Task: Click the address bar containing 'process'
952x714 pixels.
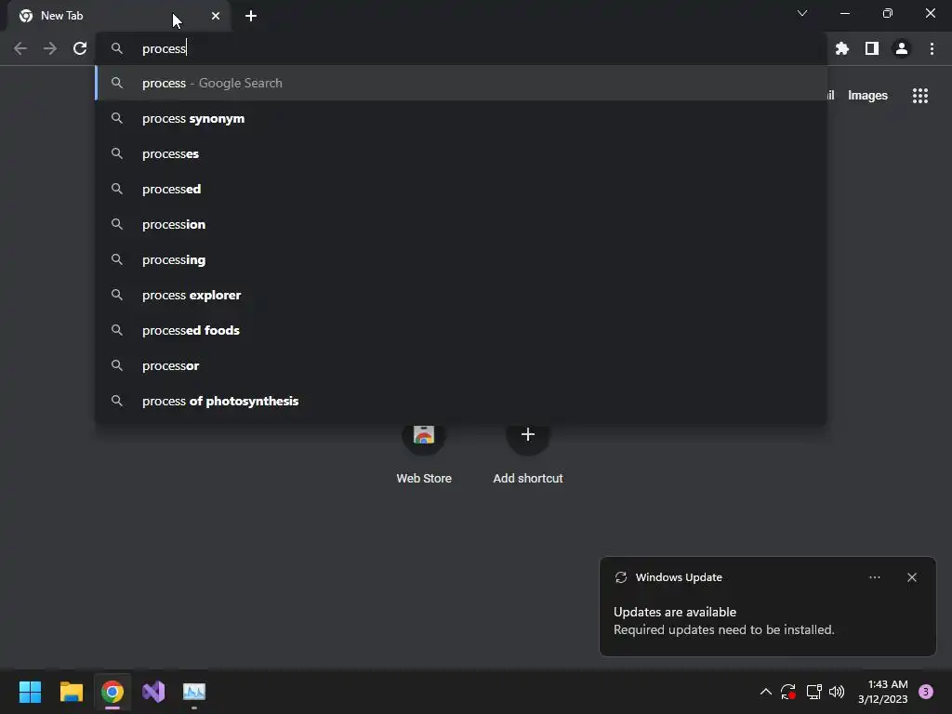Action: click(x=461, y=48)
